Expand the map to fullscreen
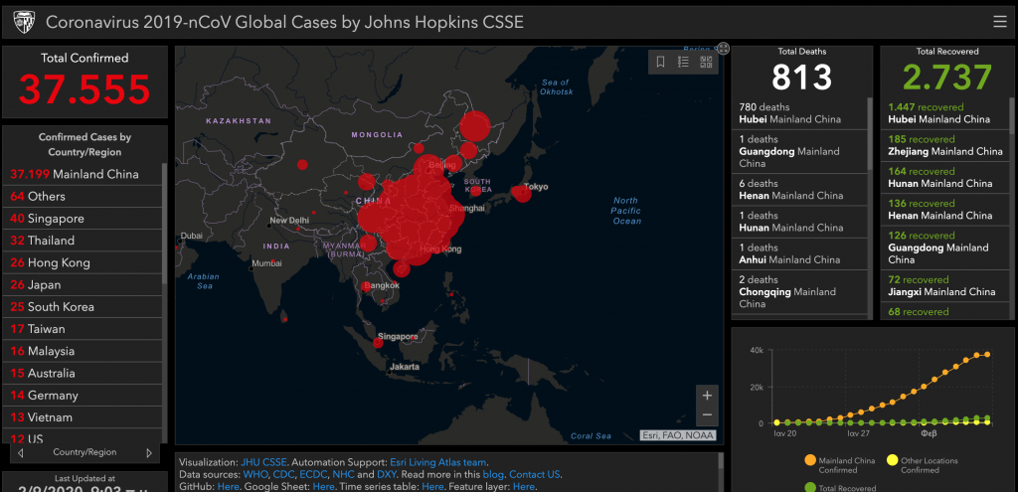The width and height of the screenshot is (1018, 492). coord(724,48)
